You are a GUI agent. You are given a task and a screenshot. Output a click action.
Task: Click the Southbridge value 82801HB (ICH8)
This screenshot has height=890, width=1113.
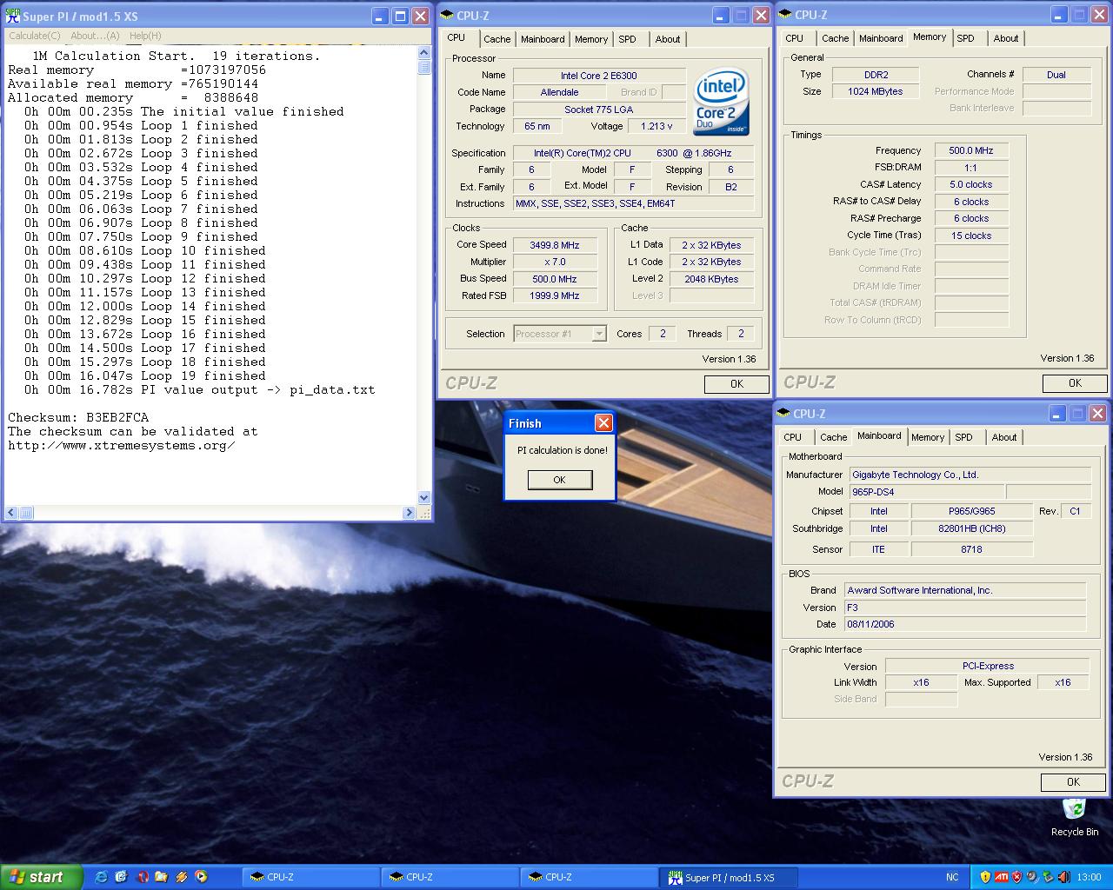point(971,528)
